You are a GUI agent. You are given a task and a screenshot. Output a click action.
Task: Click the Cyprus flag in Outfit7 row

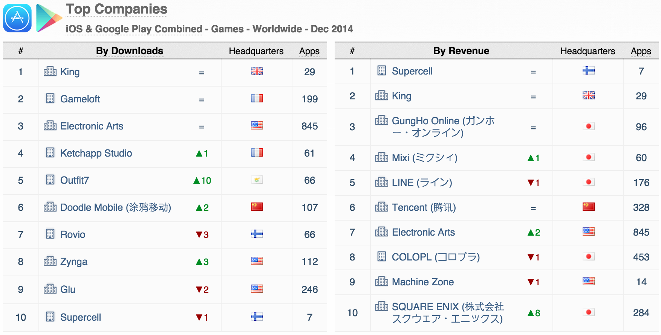click(x=257, y=180)
